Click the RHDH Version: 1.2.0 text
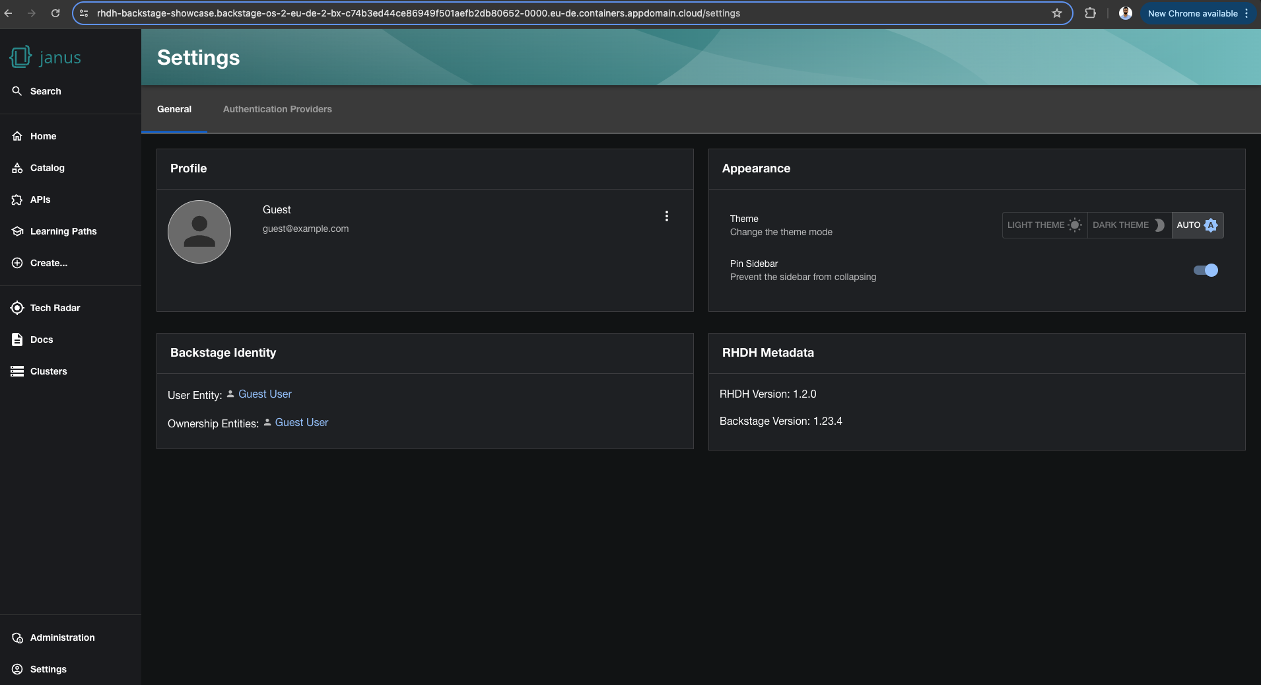Image resolution: width=1261 pixels, height=685 pixels. (x=768, y=394)
